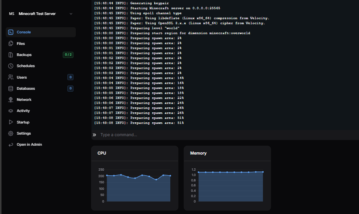Open the Startup configuration page
Image resolution: width=359 pixels, height=214 pixels.
(23, 122)
